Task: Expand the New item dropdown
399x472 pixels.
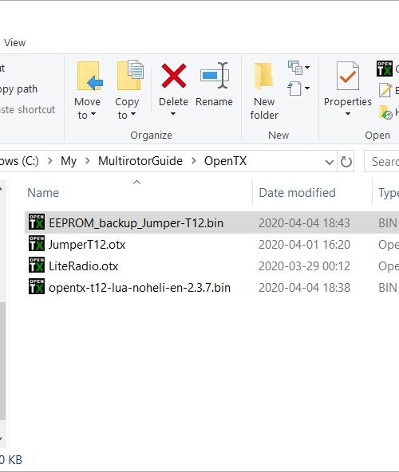Action: pyautogui.click(x=298, y=68)
